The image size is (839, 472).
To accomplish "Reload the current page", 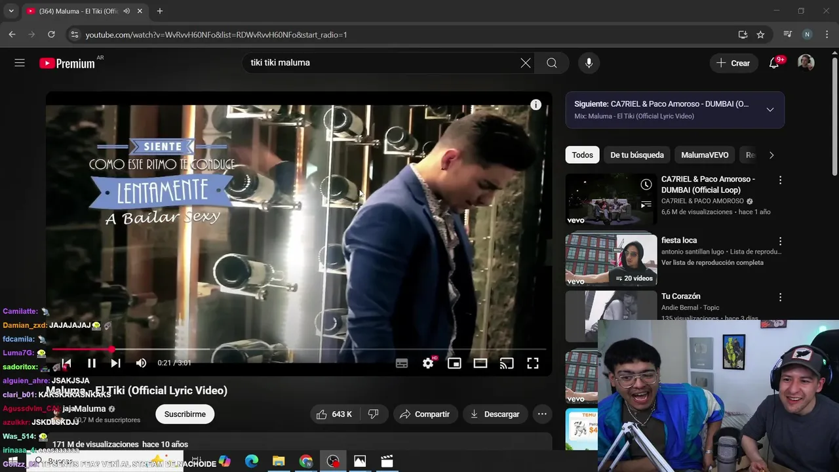I will 51,35.
